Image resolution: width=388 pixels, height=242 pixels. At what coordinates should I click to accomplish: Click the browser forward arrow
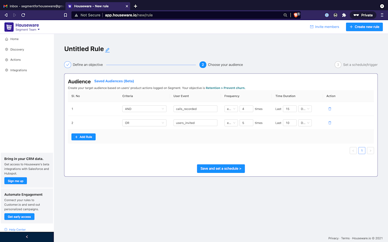pyautogui.click(x=15, y=15)
